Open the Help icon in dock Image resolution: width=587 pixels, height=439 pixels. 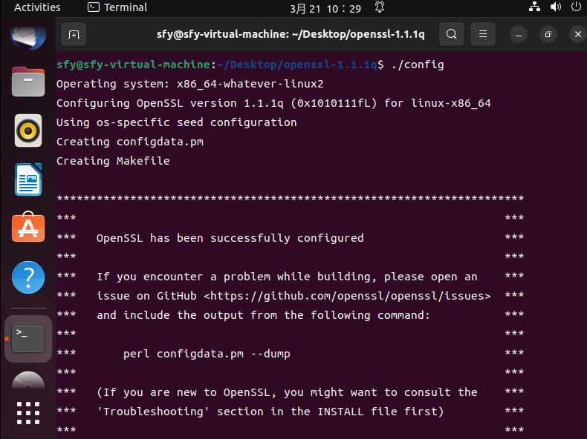click(28, 278)
